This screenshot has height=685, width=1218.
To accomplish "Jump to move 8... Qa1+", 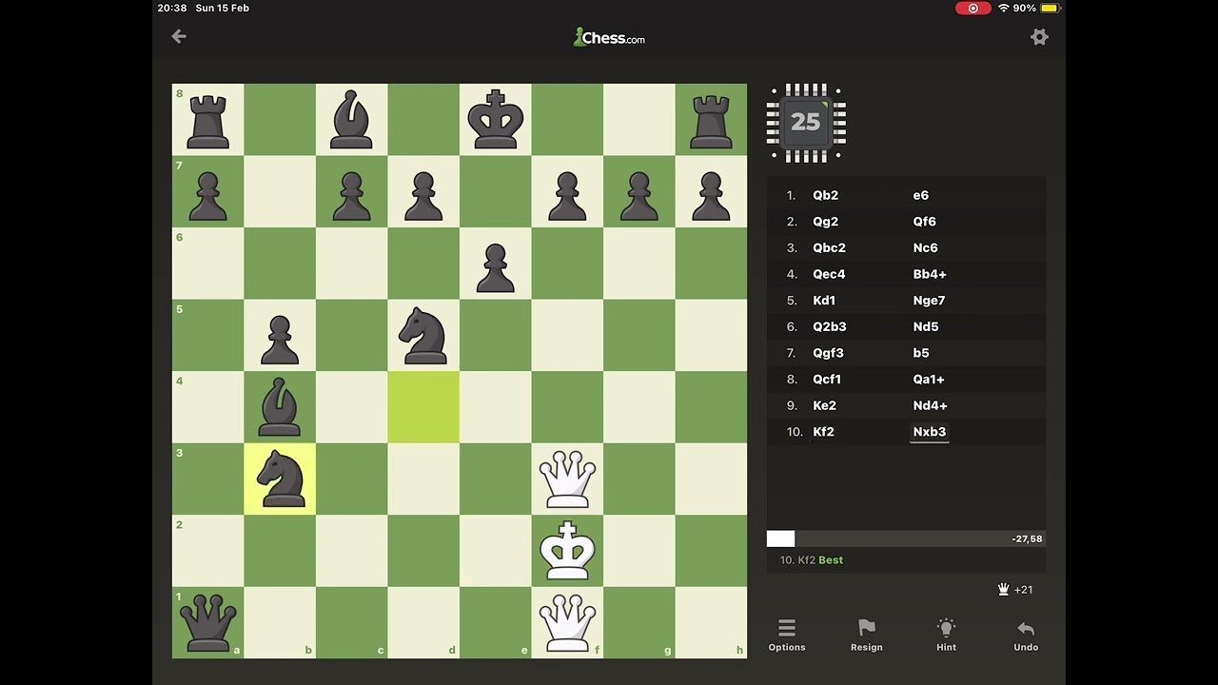I will 929,380.
